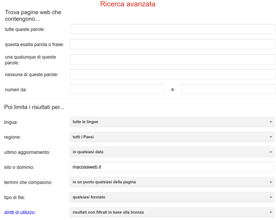This screenshot has height=220, width=276.
Task: Click the upper-bound number field after 'a'
Action: pos(228,89)
